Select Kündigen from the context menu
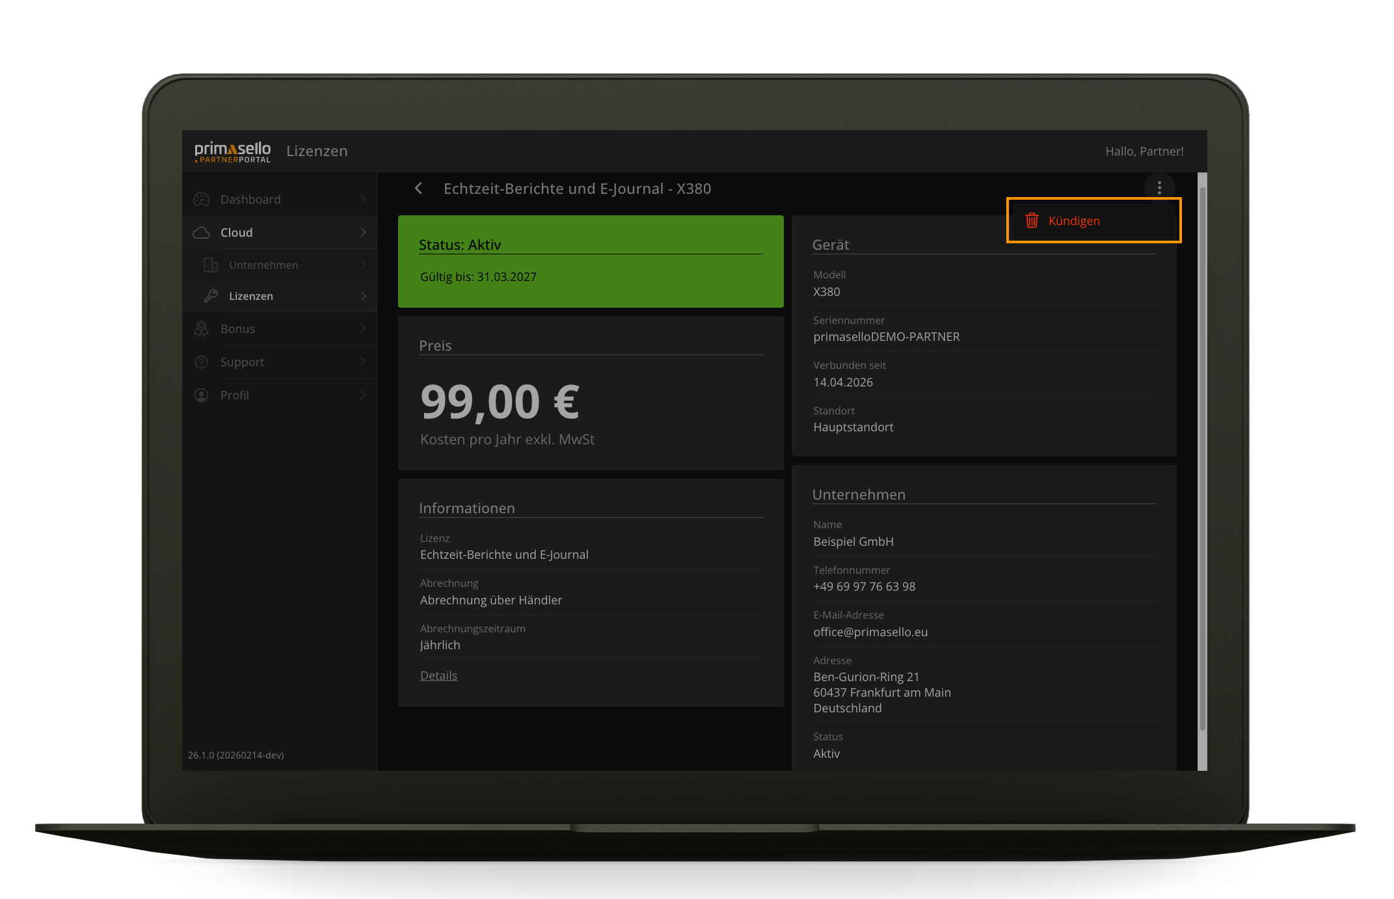The image size is (1394, 899). point(1074,221)
